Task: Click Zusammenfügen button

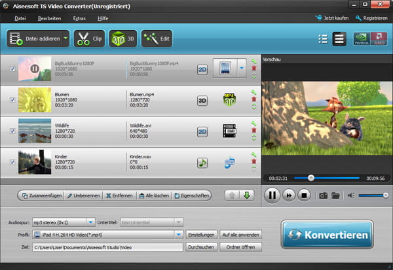Action: tap(42, 195)
